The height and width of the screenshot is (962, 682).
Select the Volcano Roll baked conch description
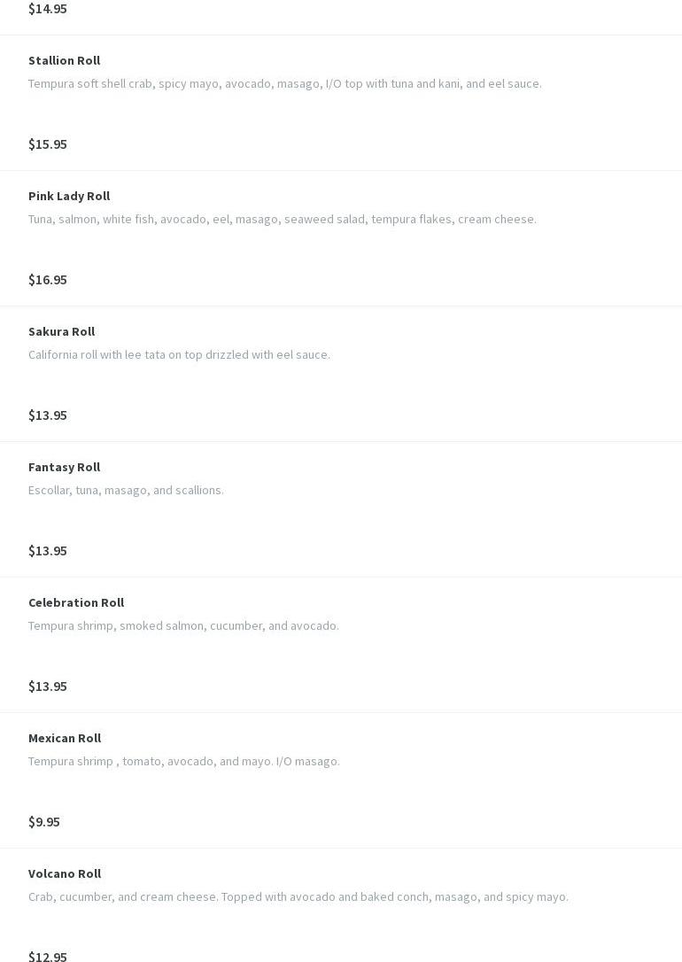[x=298, y=896]
